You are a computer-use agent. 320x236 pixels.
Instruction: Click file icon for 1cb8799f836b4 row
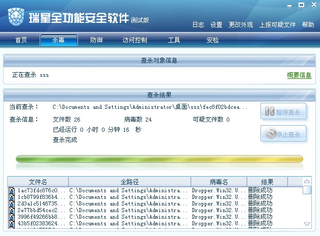point(12,197)
